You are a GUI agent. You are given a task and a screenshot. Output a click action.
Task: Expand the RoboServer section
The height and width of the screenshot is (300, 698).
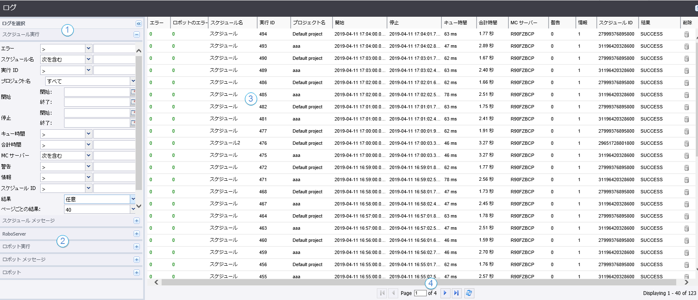[x=137, y=234]
